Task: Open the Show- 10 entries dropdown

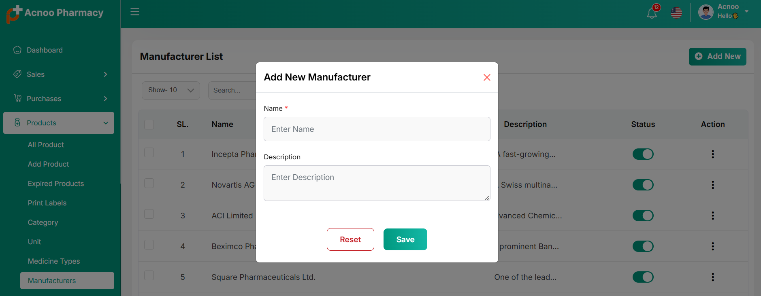Action: tap(171, 90)
